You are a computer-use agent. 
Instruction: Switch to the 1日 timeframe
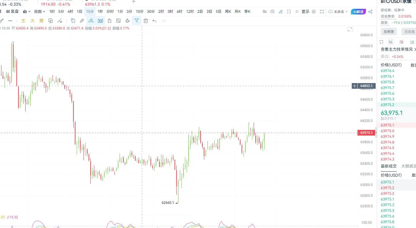[x=80, y=12]
